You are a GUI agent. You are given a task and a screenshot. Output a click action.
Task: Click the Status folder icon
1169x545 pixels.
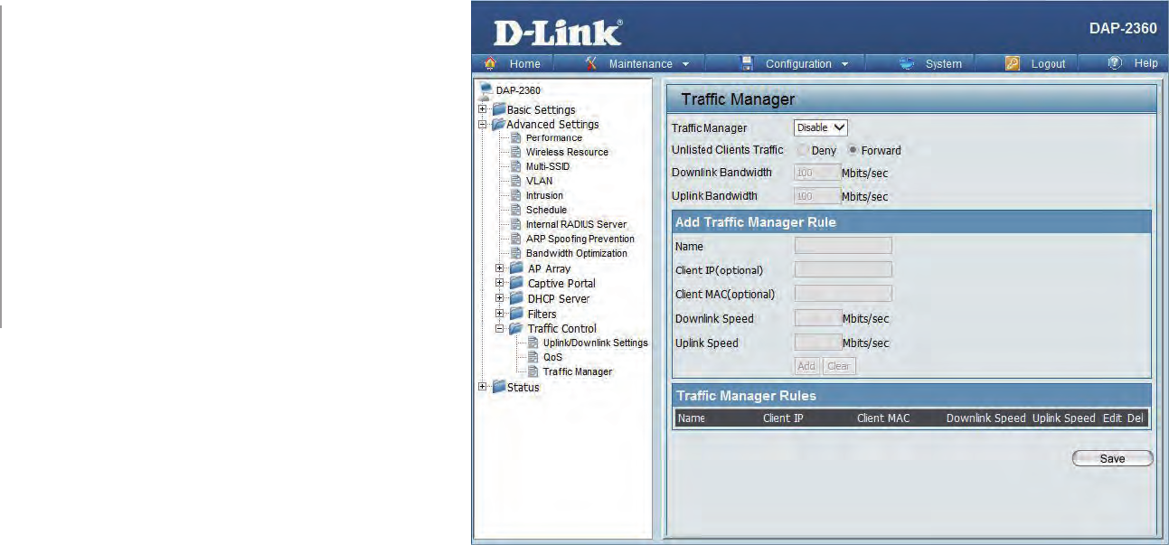pos(498,387)
